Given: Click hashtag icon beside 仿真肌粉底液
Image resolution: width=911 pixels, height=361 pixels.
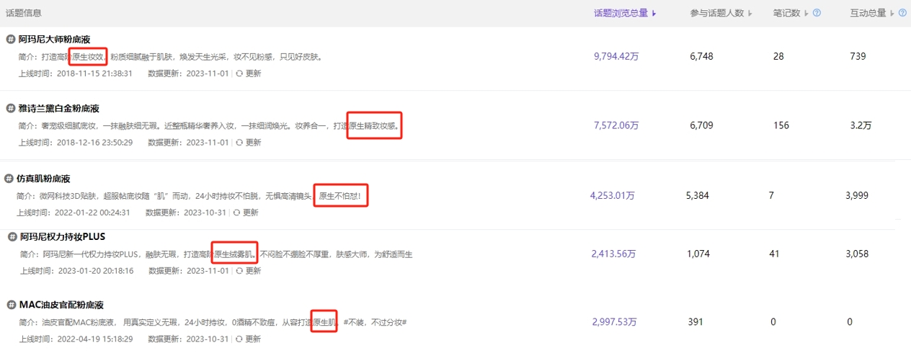Looking at the screenshot, I should (9, 178).
